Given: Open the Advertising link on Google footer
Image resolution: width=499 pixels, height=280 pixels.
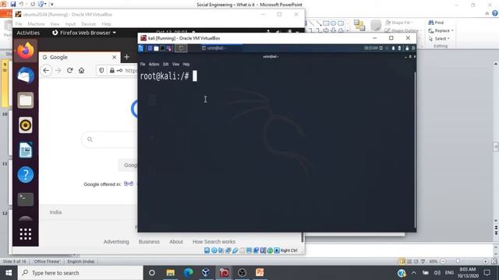Looking at the screenshot, I should coord(116,242).
